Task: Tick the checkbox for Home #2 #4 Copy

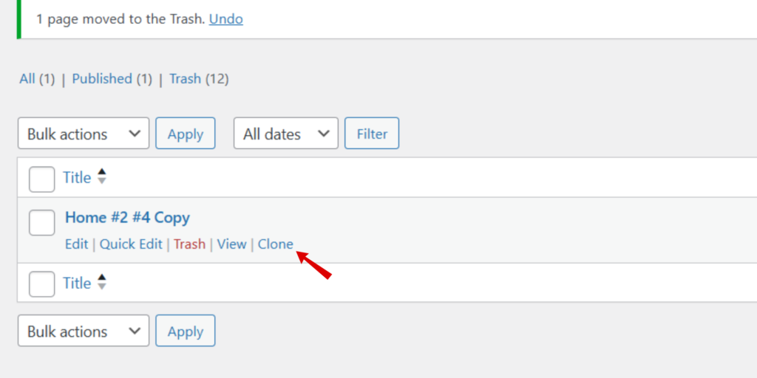Action: [x=42, y=223]
